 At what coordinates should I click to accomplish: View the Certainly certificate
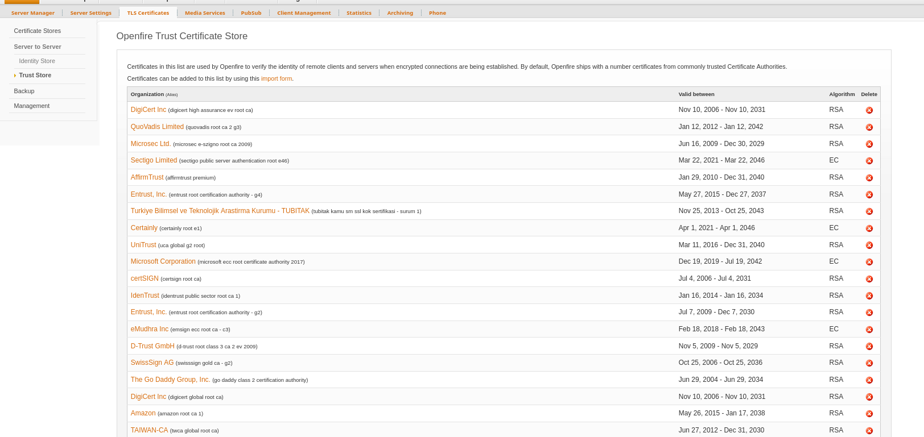point(144,228)
